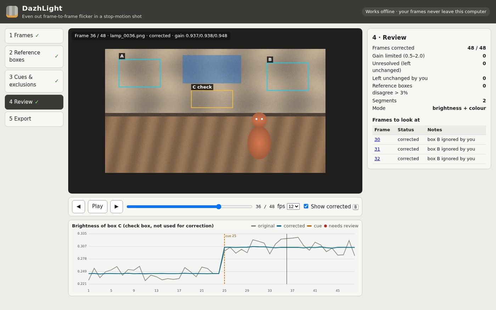Step back one frame with the left arrow

point(78,207)
